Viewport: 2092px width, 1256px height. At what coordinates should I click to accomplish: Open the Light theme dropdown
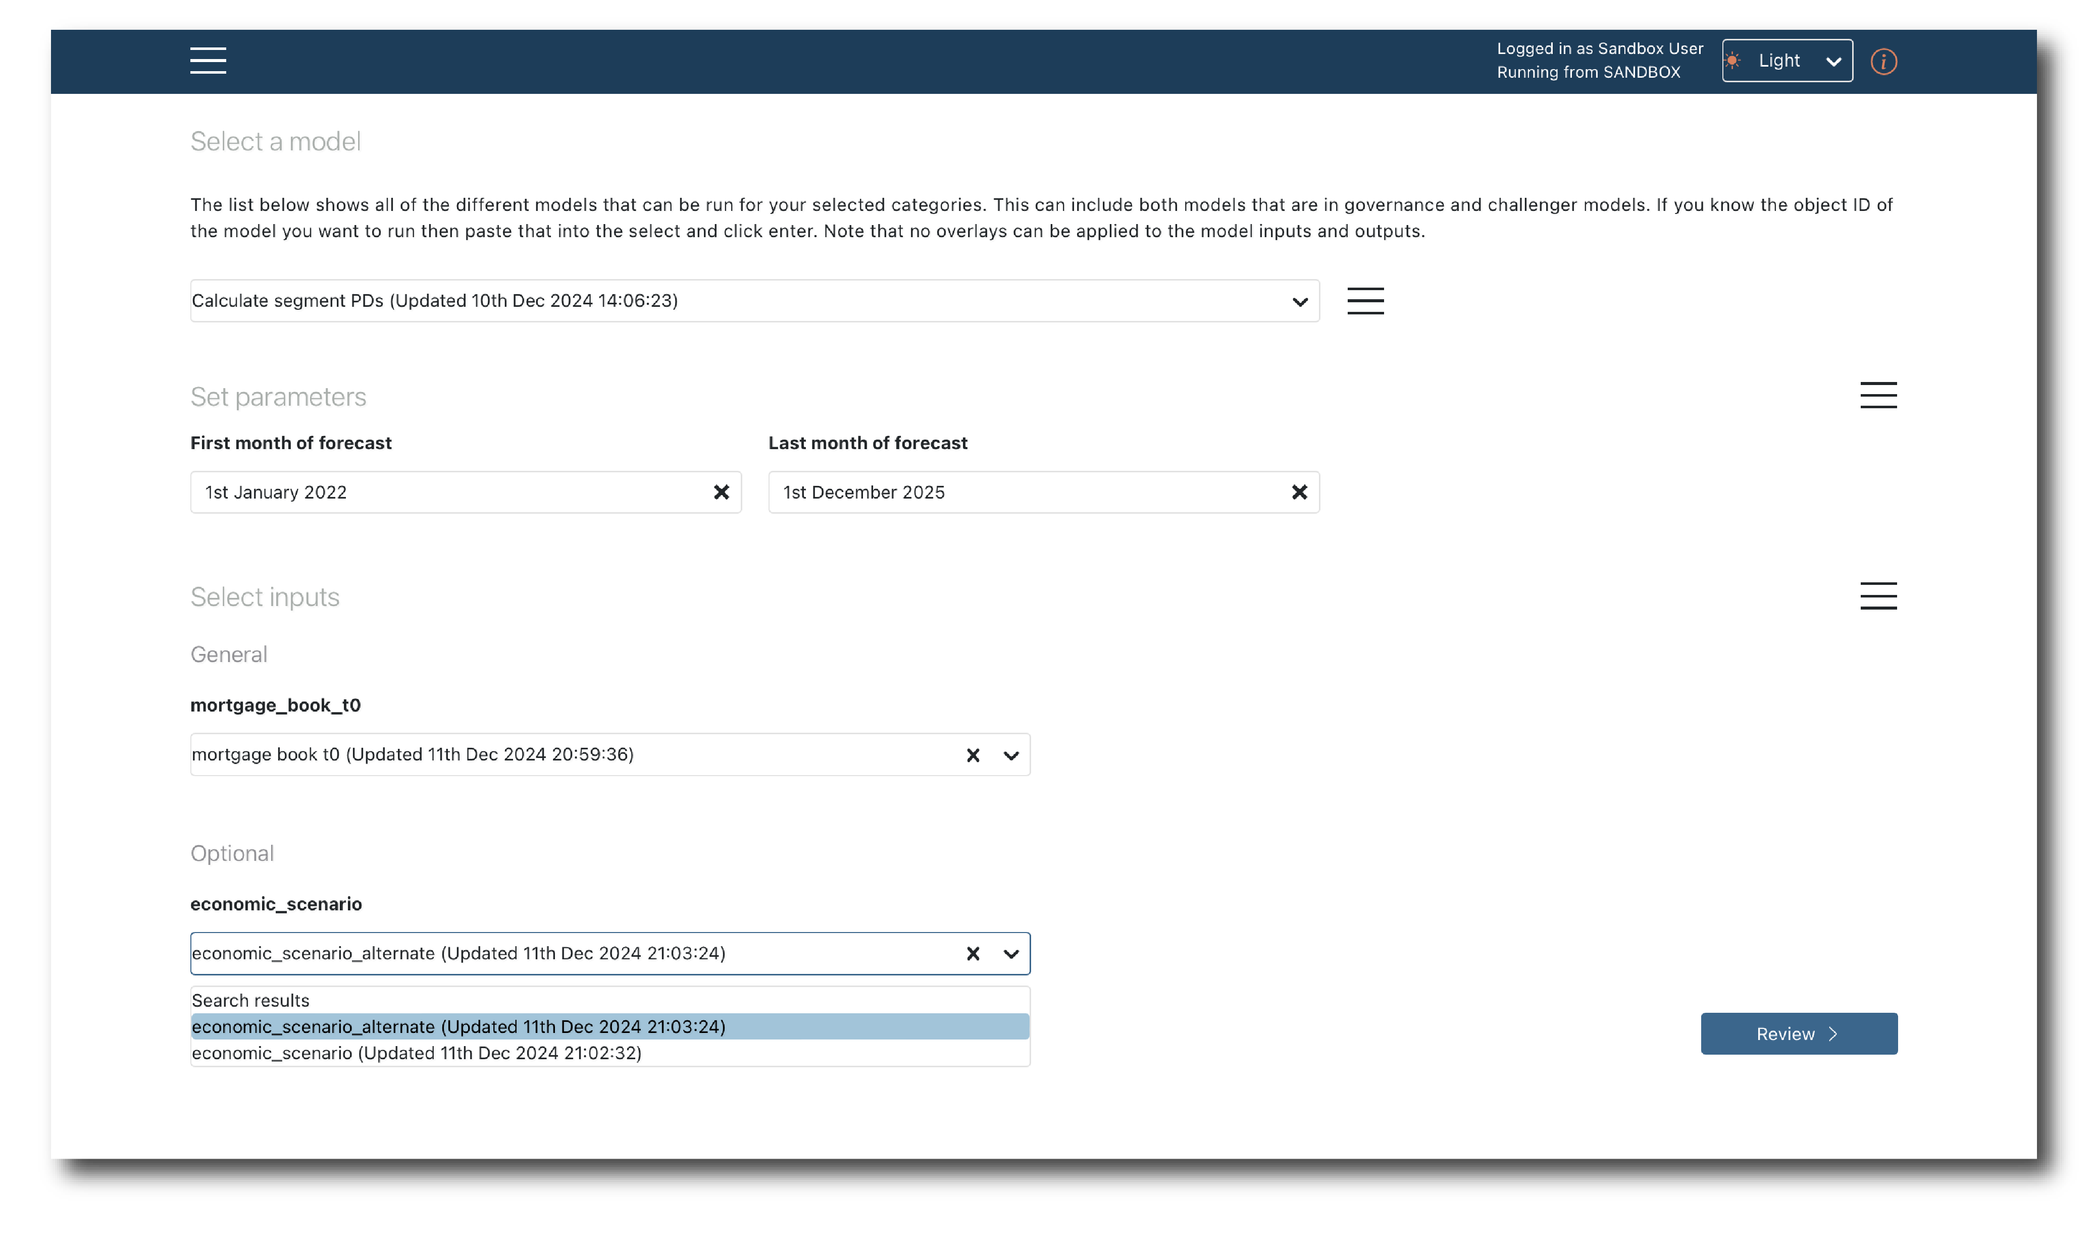click(x=1786, y=61)
